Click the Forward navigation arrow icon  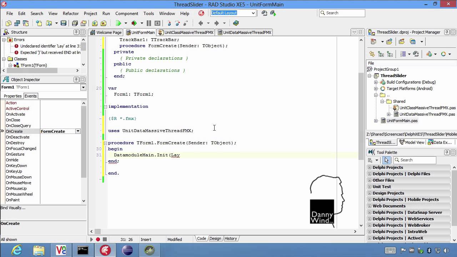click(216, 23)
